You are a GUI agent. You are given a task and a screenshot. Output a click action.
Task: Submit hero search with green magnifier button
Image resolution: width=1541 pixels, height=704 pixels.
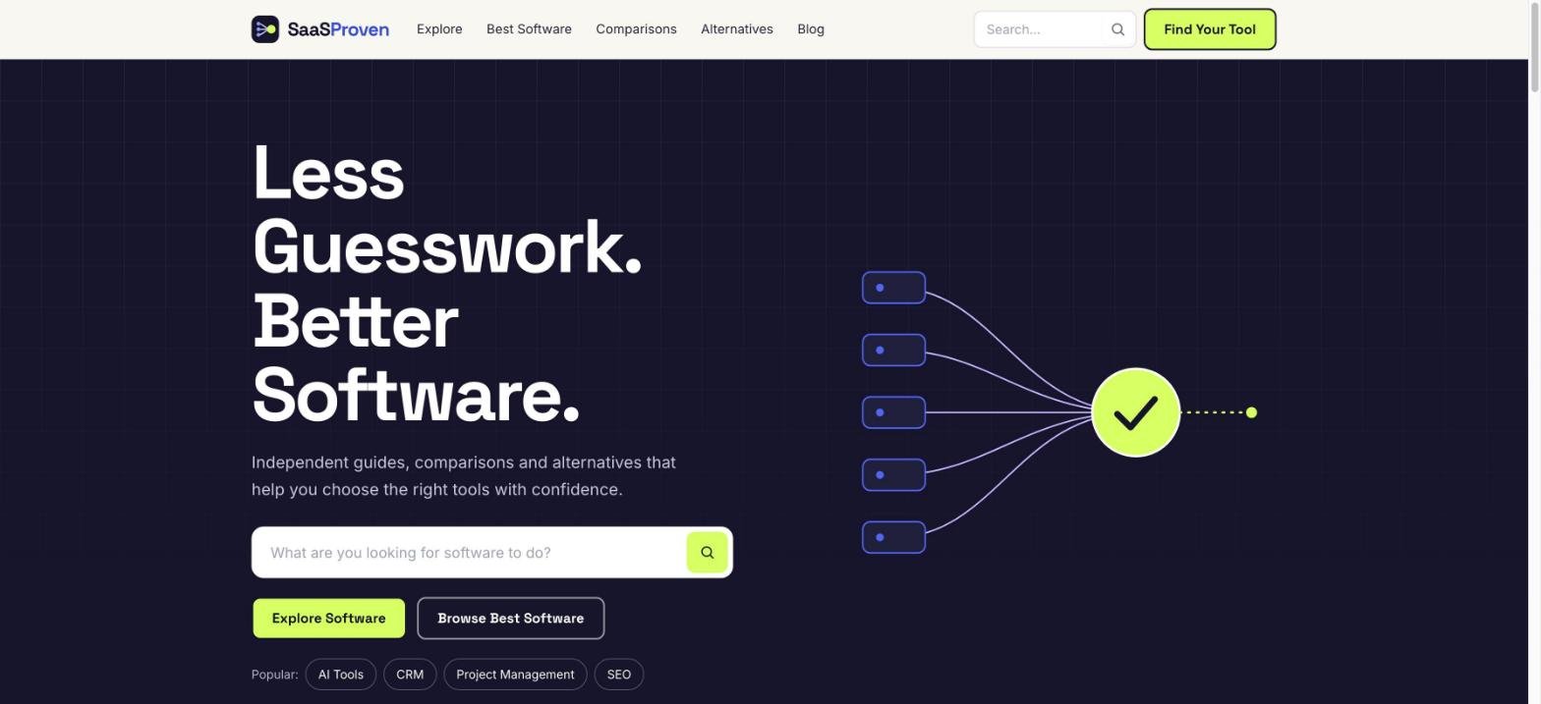tap(707, 553)
